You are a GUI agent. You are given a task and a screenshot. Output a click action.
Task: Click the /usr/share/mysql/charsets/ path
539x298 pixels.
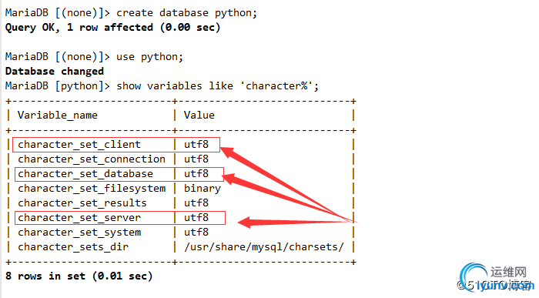[x=263, y=247]
